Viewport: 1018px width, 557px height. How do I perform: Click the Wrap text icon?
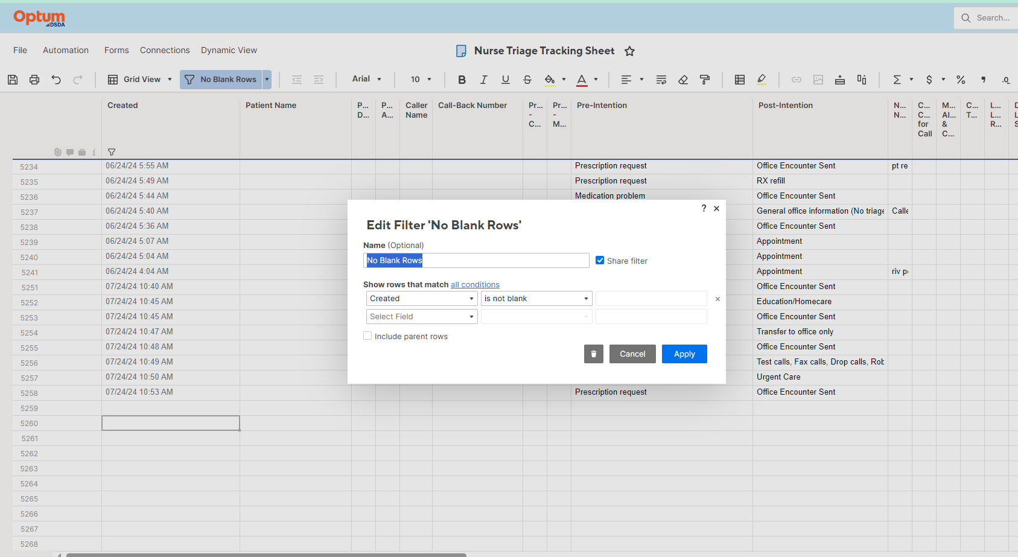(661, 80)
